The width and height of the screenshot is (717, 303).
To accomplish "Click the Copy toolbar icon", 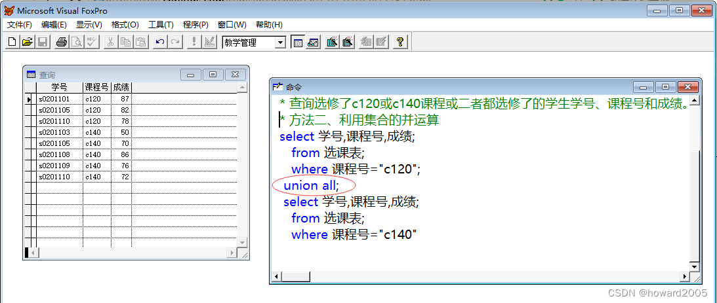I will pyautogui.click(x=125, y=43).
